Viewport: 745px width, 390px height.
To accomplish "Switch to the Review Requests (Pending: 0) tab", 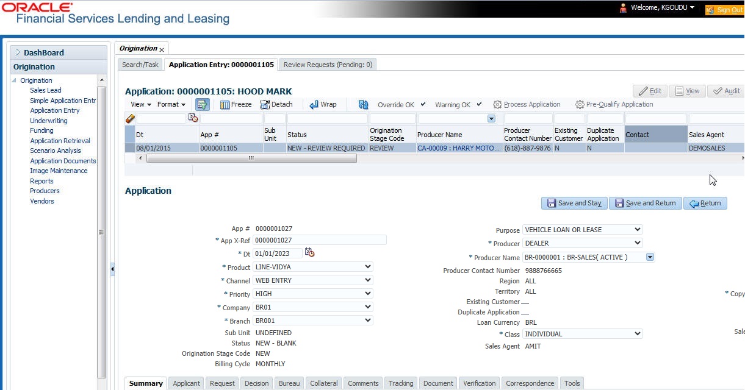I will coord(328,65).
